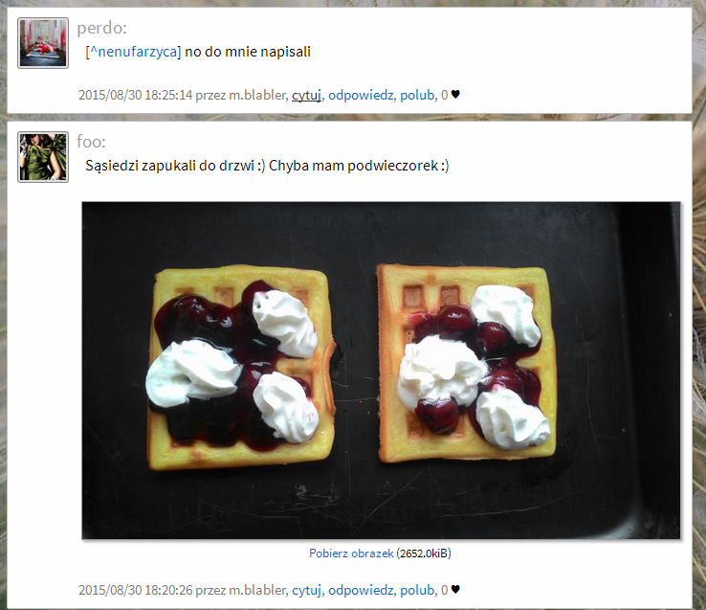This screenshot has height=610, width=706.
Task: Download image via Pobierz obrazek
Action: 351,554
